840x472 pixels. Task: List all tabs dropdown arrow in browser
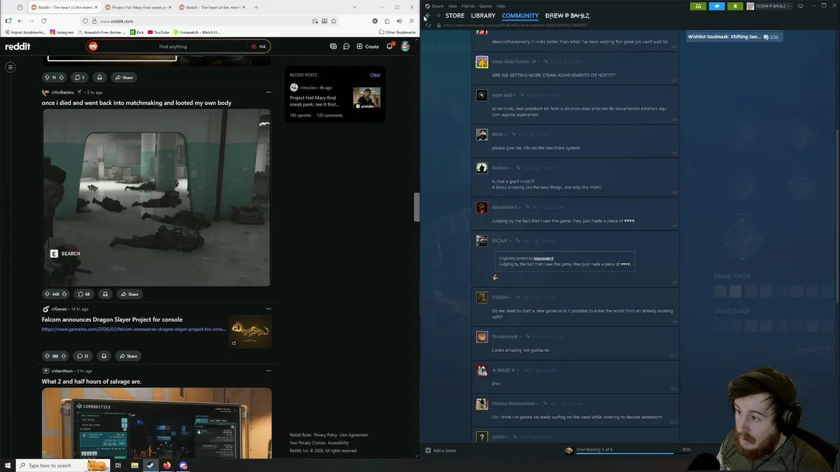(x=354, y=7)
